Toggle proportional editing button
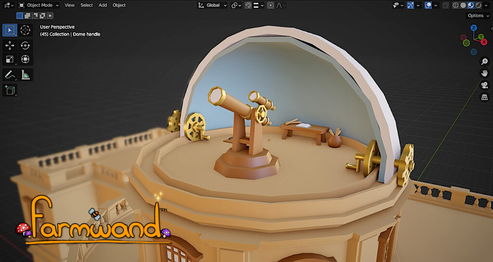Screen dimensions: 493x262 (x=271, y=5)
